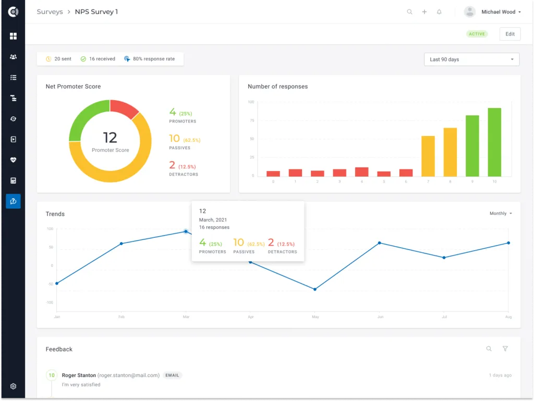Open the task list sidebar icon
This screenshot has width=534, height=401.
pos(13,78)
